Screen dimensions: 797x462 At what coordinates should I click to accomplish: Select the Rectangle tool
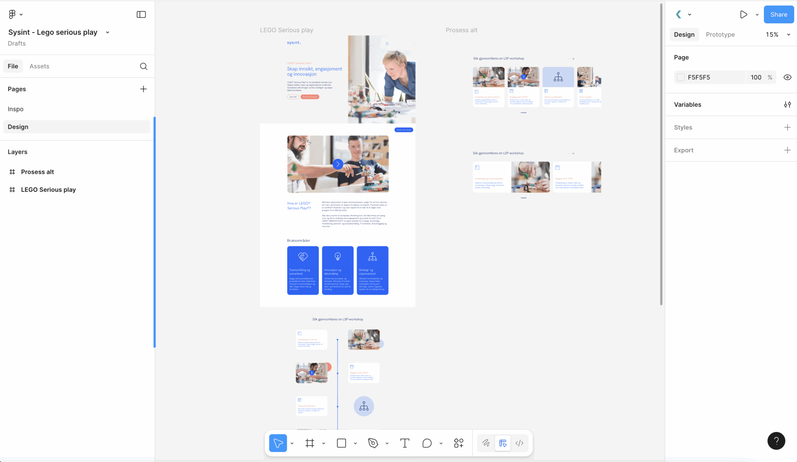[x=341, y=443]
